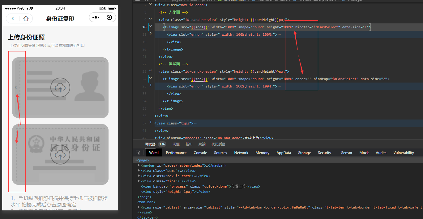Switch to the AppData tab

(284, 152)
